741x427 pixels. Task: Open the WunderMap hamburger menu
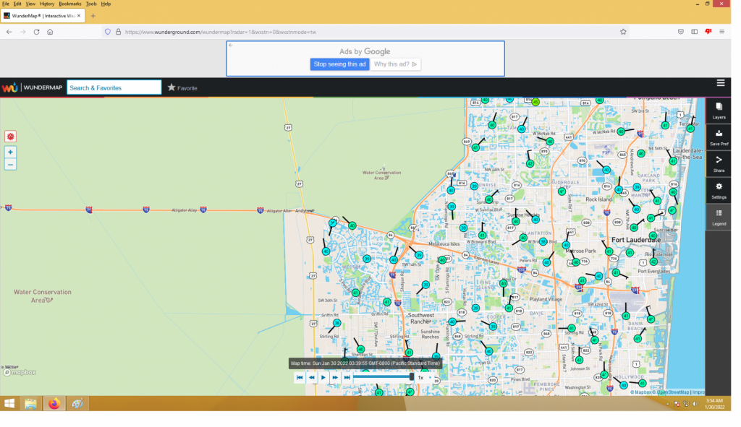[721, 83]
